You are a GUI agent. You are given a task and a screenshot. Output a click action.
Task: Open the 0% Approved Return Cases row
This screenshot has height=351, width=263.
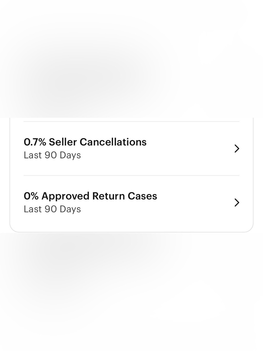click(x=131, y=202)
